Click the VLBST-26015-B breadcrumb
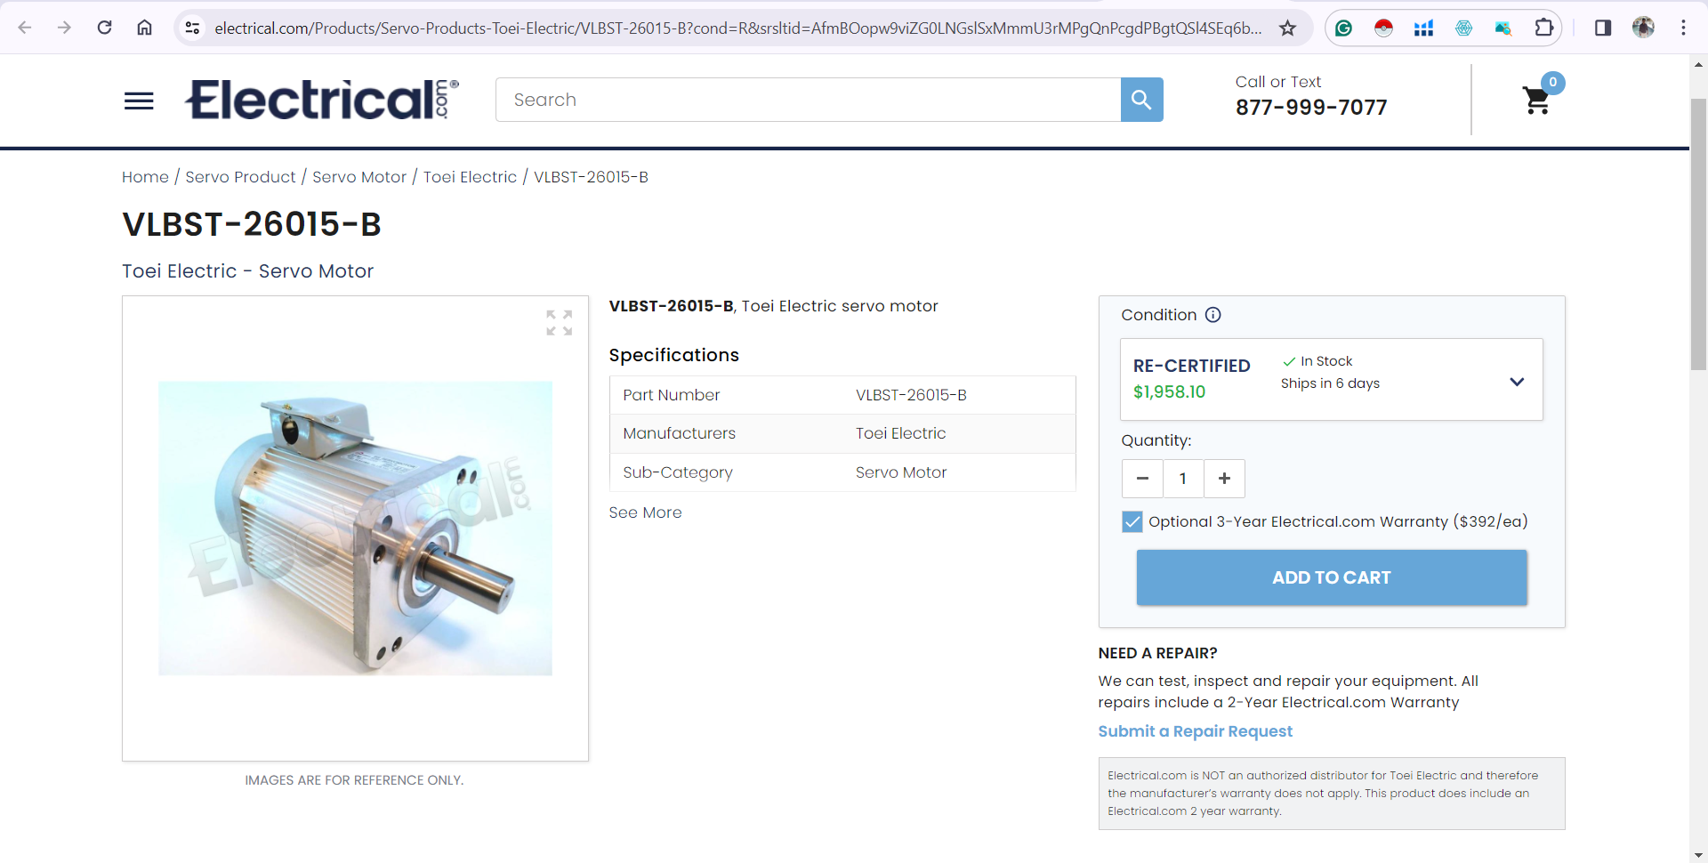The image size is (1708, 863). point(591,177)
